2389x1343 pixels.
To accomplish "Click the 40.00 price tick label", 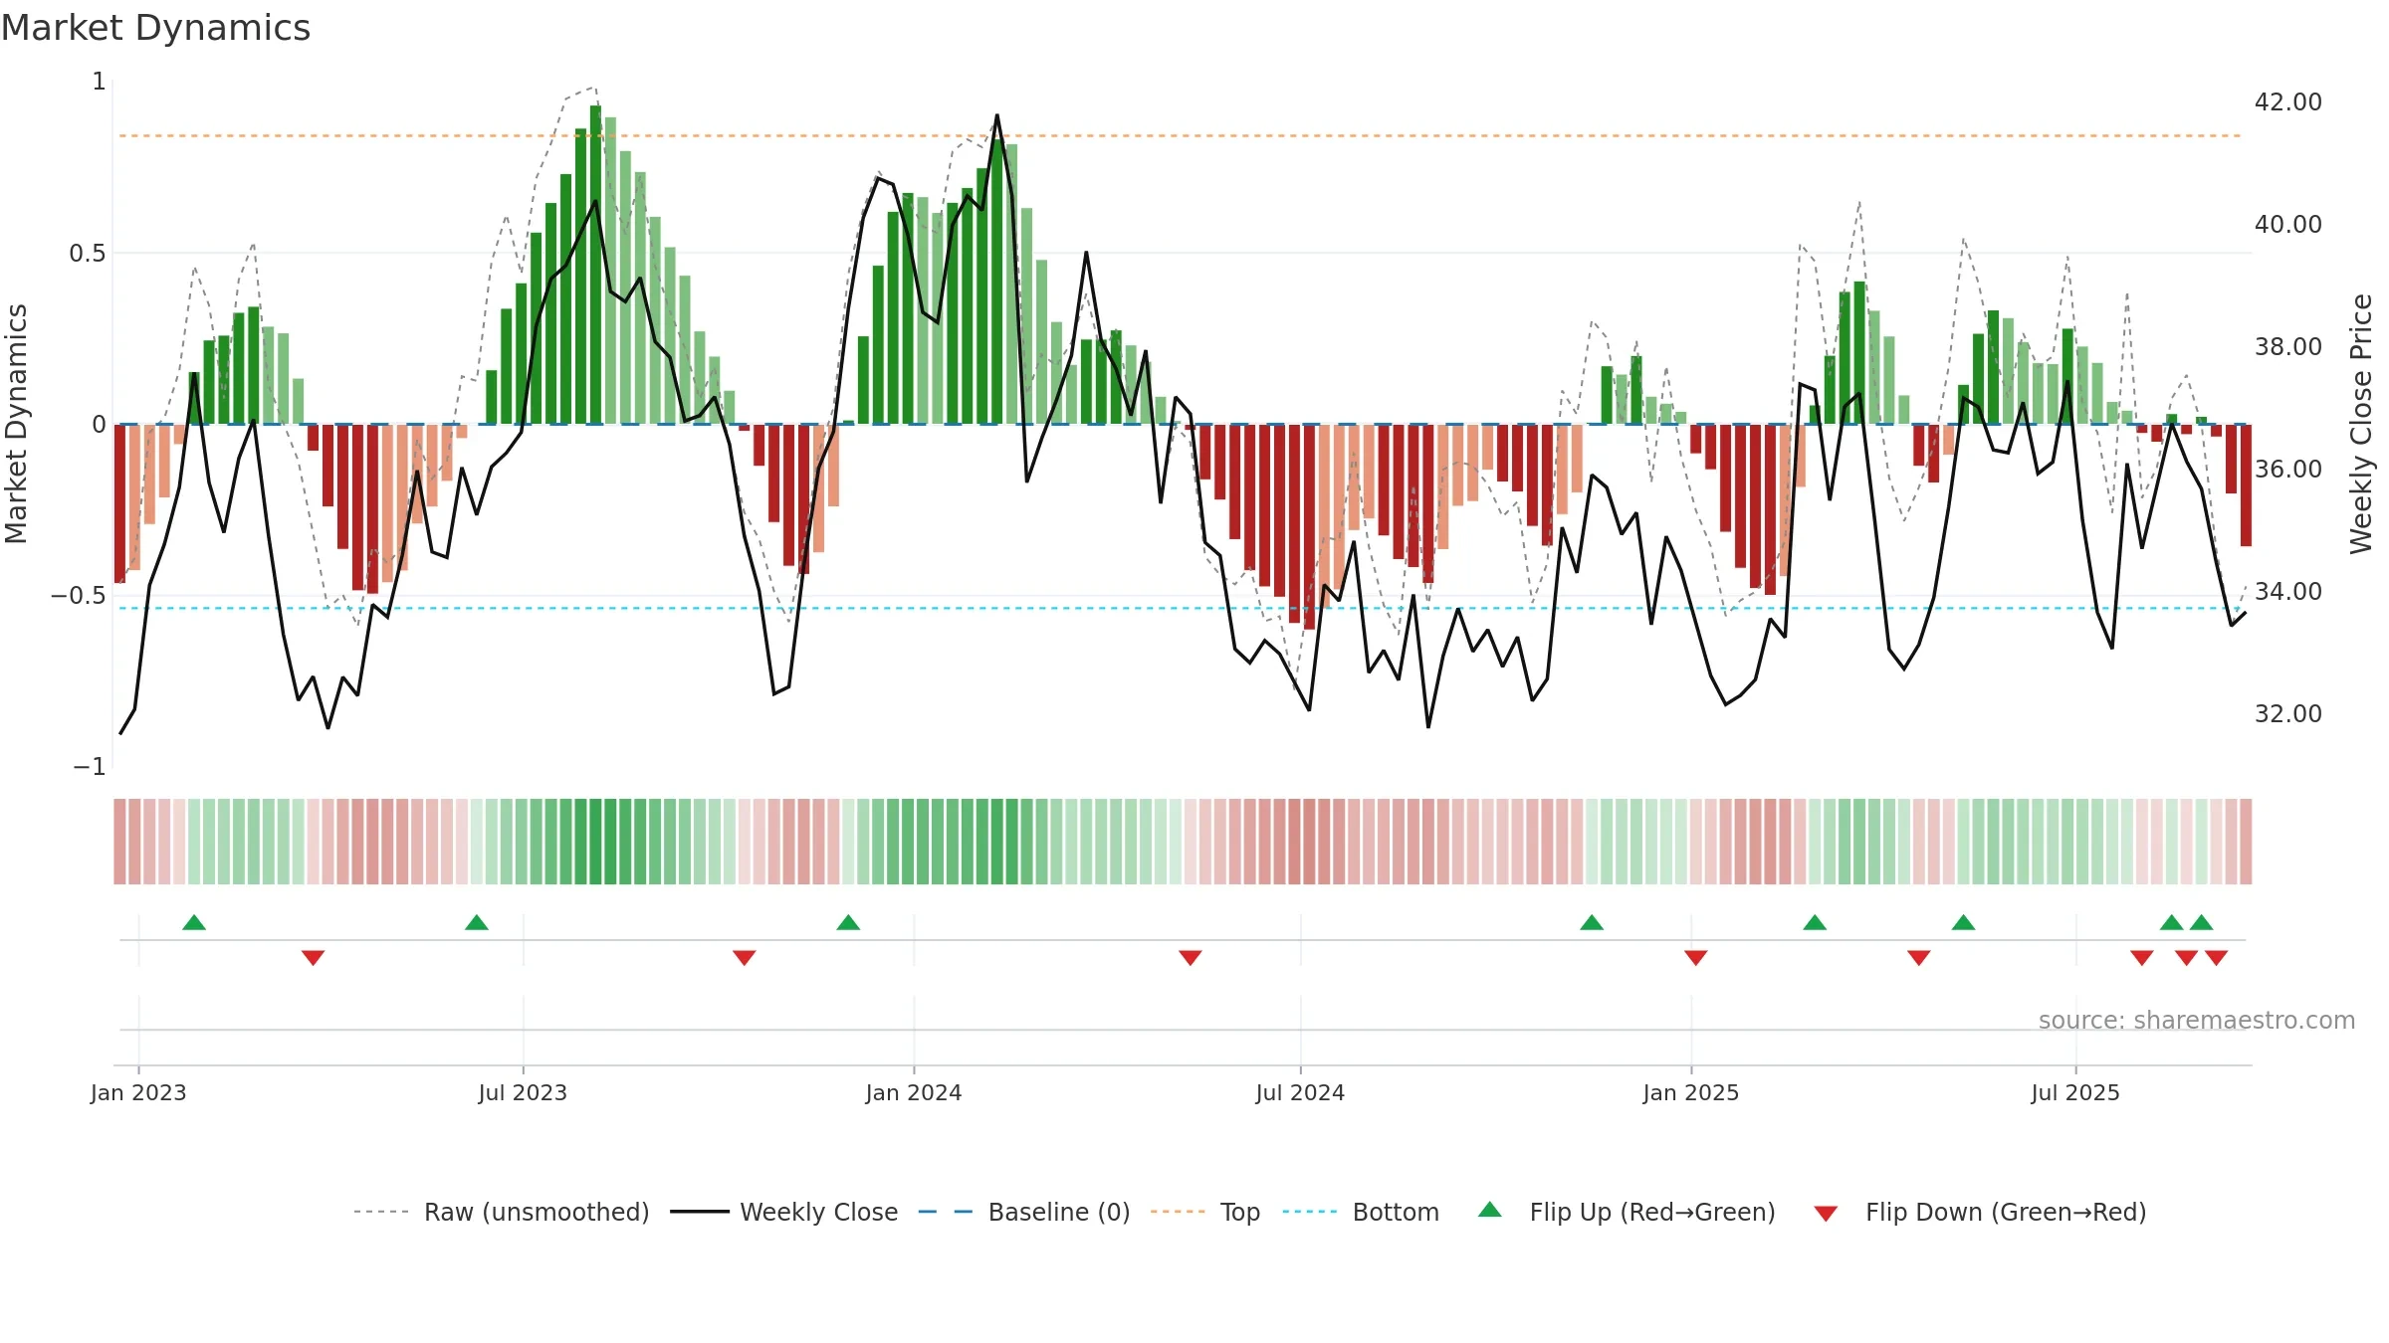I will [2288, 225].
